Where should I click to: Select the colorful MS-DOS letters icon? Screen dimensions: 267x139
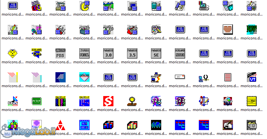pos(37,6)
